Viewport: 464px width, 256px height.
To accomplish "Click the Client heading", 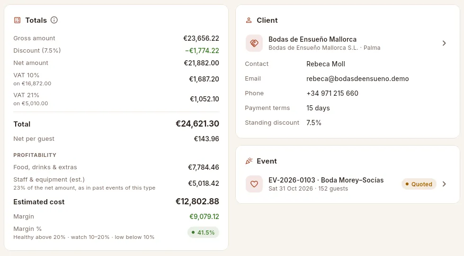I will coord(267,20).
